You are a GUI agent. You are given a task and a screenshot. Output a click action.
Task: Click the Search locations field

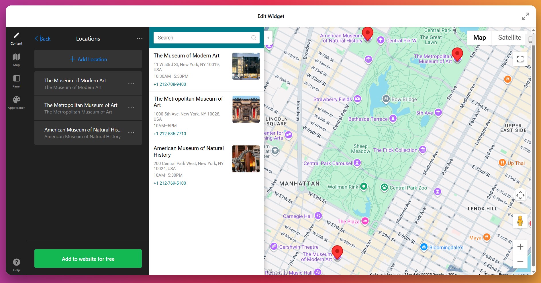tap(203, 37)
